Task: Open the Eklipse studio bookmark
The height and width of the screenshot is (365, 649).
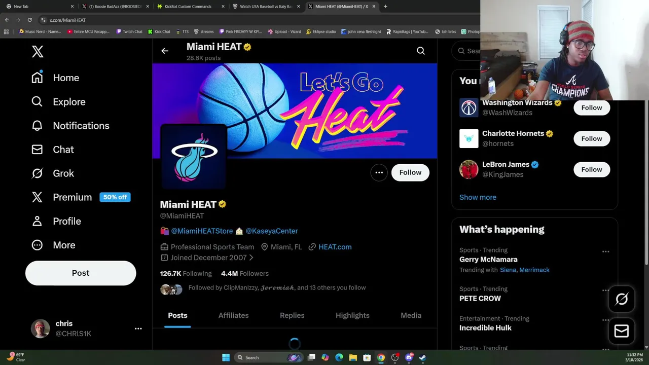Action: coord(321,31)
